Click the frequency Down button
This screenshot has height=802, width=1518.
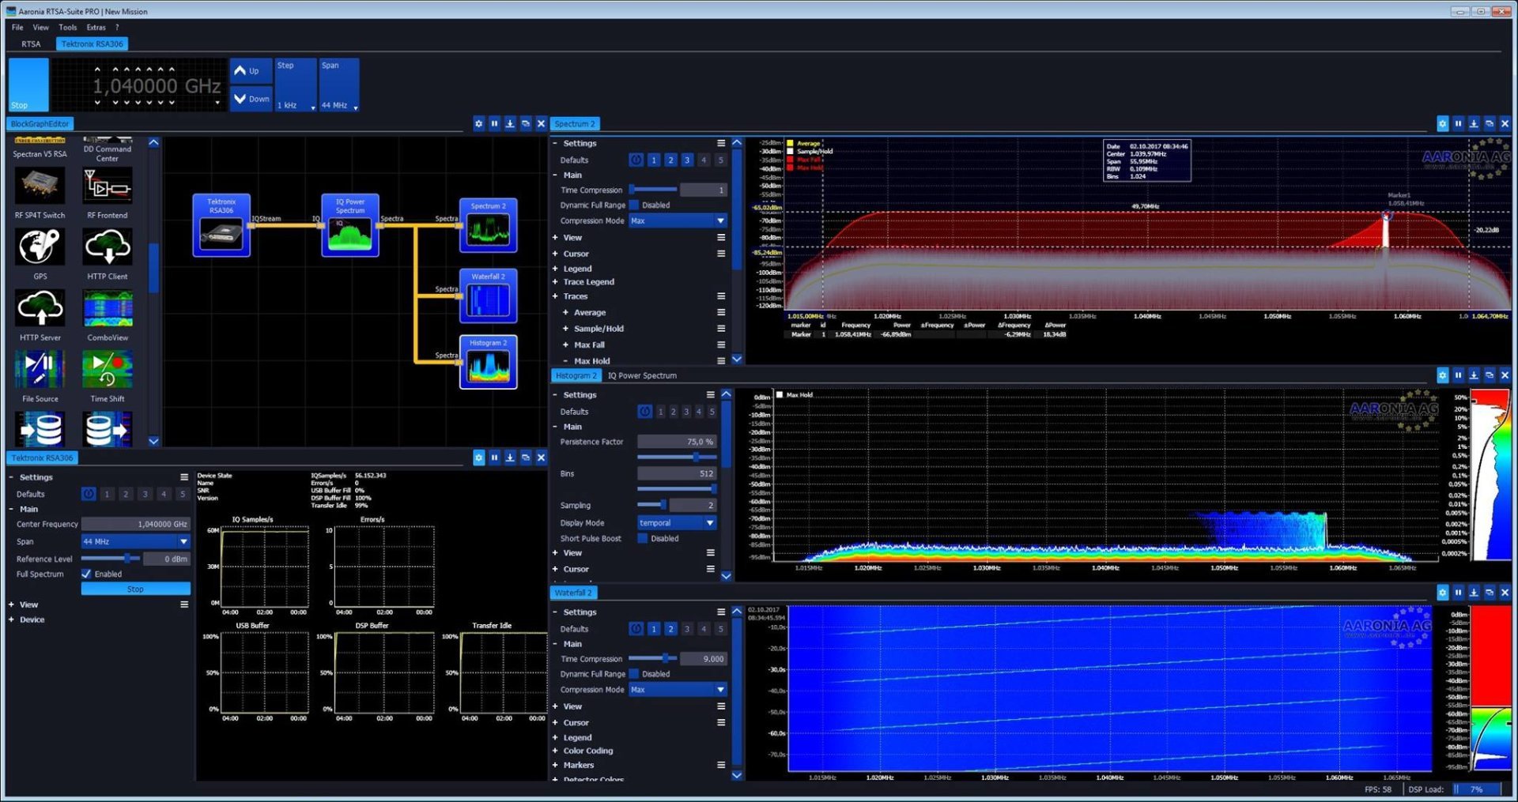point(251,99)
